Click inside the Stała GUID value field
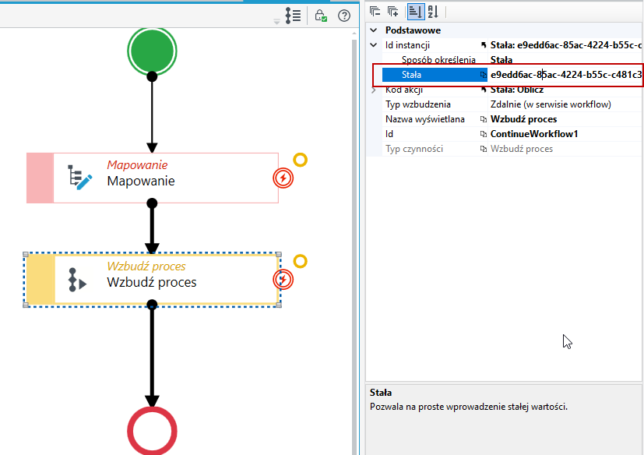644x455 pixels. click(565, 75)
